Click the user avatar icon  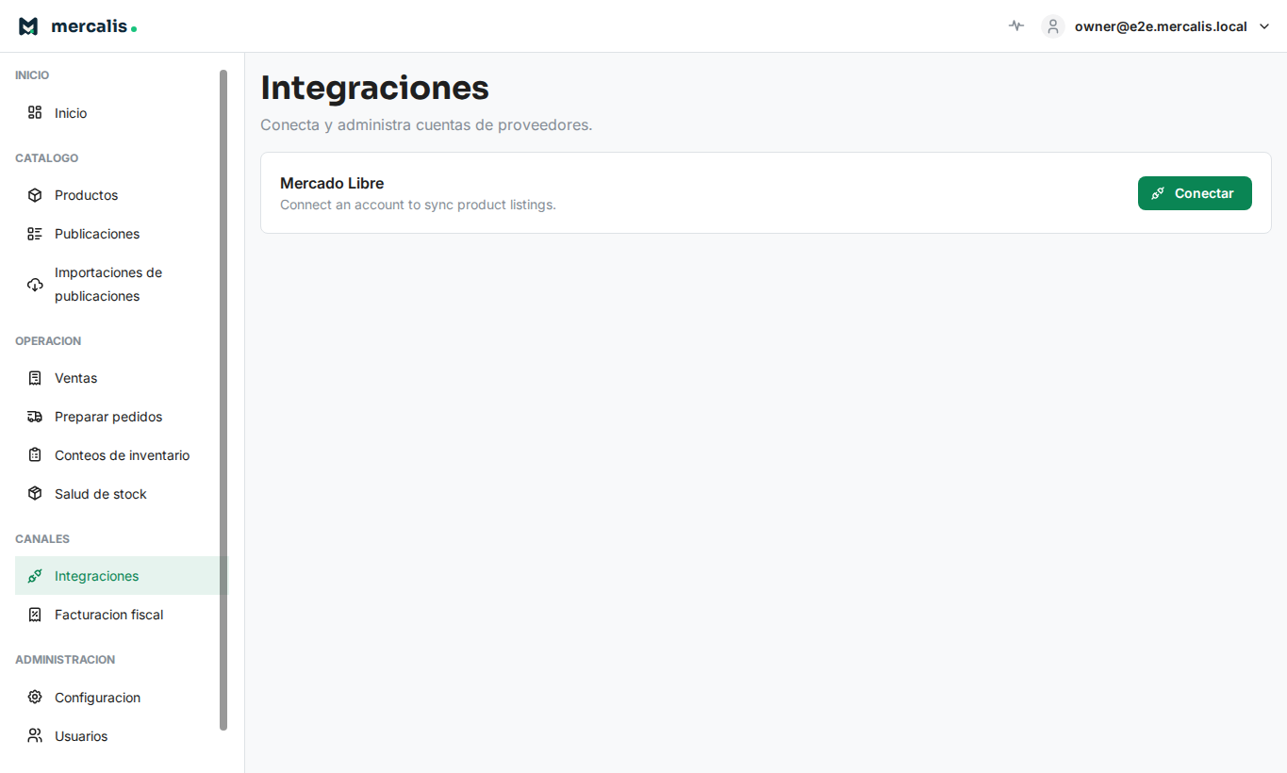click(x=1053, y=26)
